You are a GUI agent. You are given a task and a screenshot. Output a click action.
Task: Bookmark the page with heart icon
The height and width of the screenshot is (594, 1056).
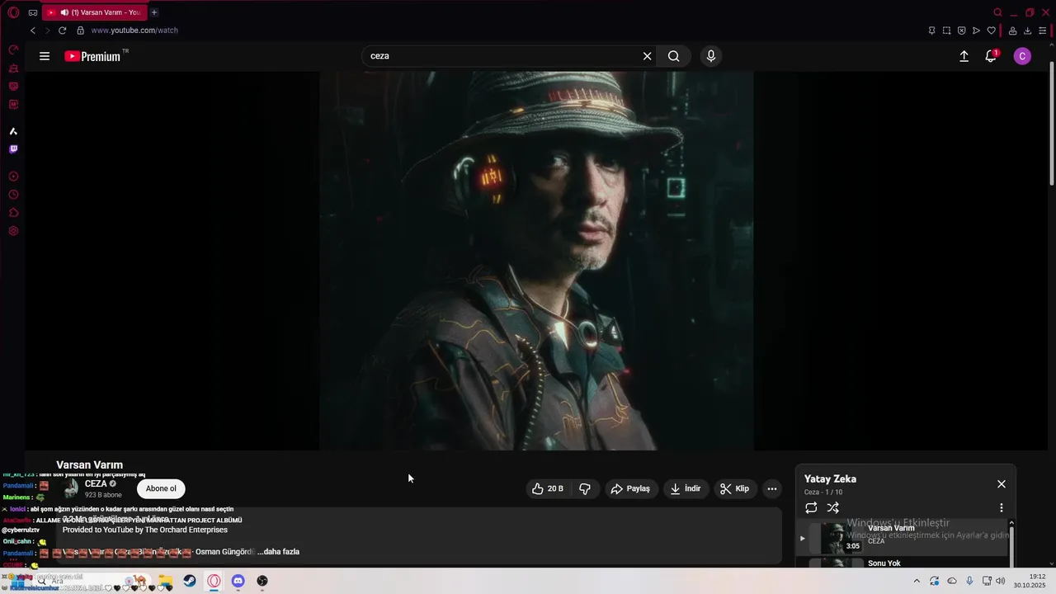(x=991, y=31)
